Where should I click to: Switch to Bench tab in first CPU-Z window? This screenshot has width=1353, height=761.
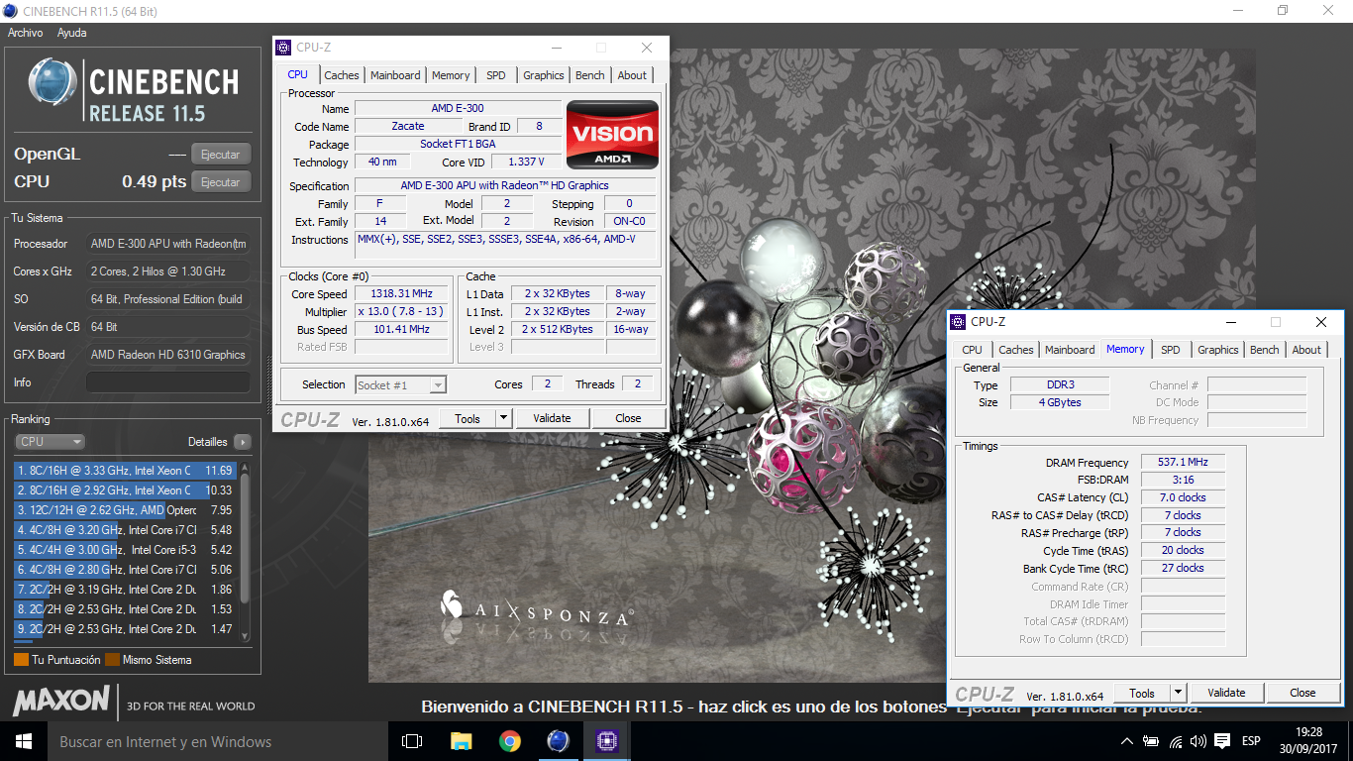[590, 75]
